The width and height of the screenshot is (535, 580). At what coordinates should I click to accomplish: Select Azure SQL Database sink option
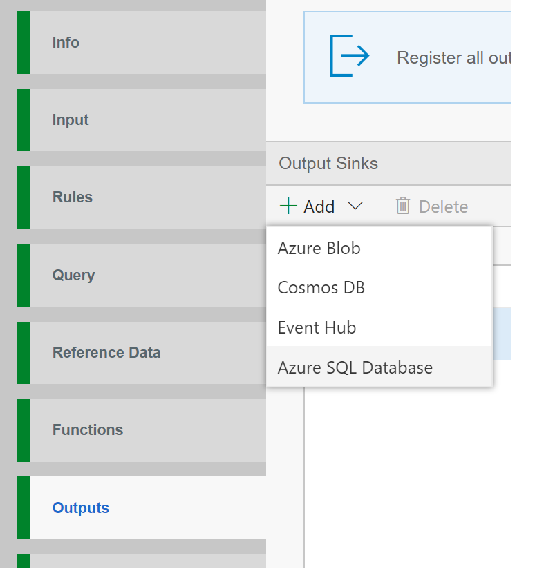[355, 367]
